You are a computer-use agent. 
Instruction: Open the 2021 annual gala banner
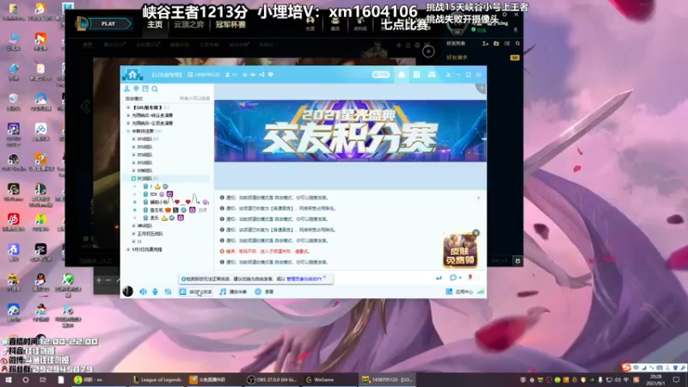coord(350,131)
